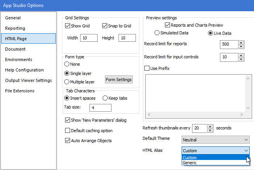The image size is (254, 170).
Task: Choose Multiple layer form type
Action: 67,82
